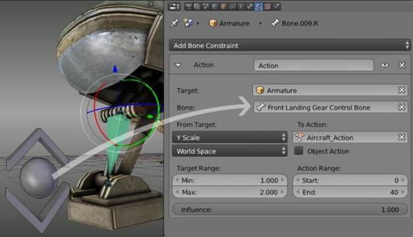Viewport: 413px width, 237px height.
Task: Open the Bone properties tab
Action: pyautogui.click(x=250, y=7)
